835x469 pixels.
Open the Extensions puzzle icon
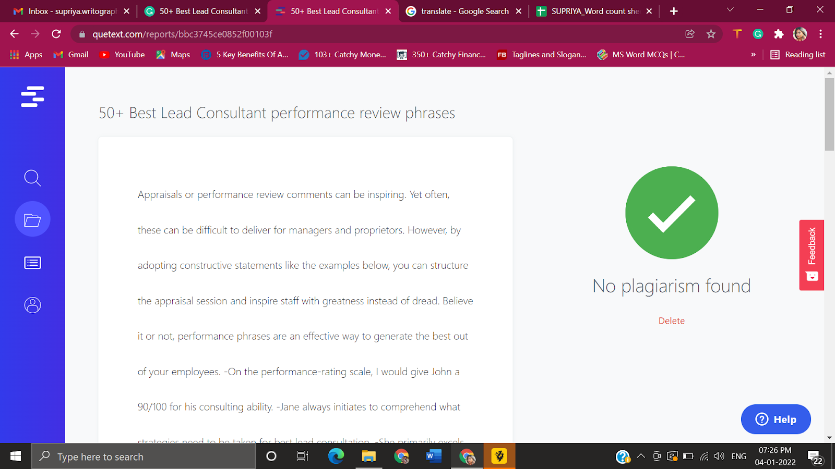coord(779,34)
